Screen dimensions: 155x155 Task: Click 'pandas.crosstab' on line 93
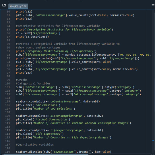coord(38,58)
